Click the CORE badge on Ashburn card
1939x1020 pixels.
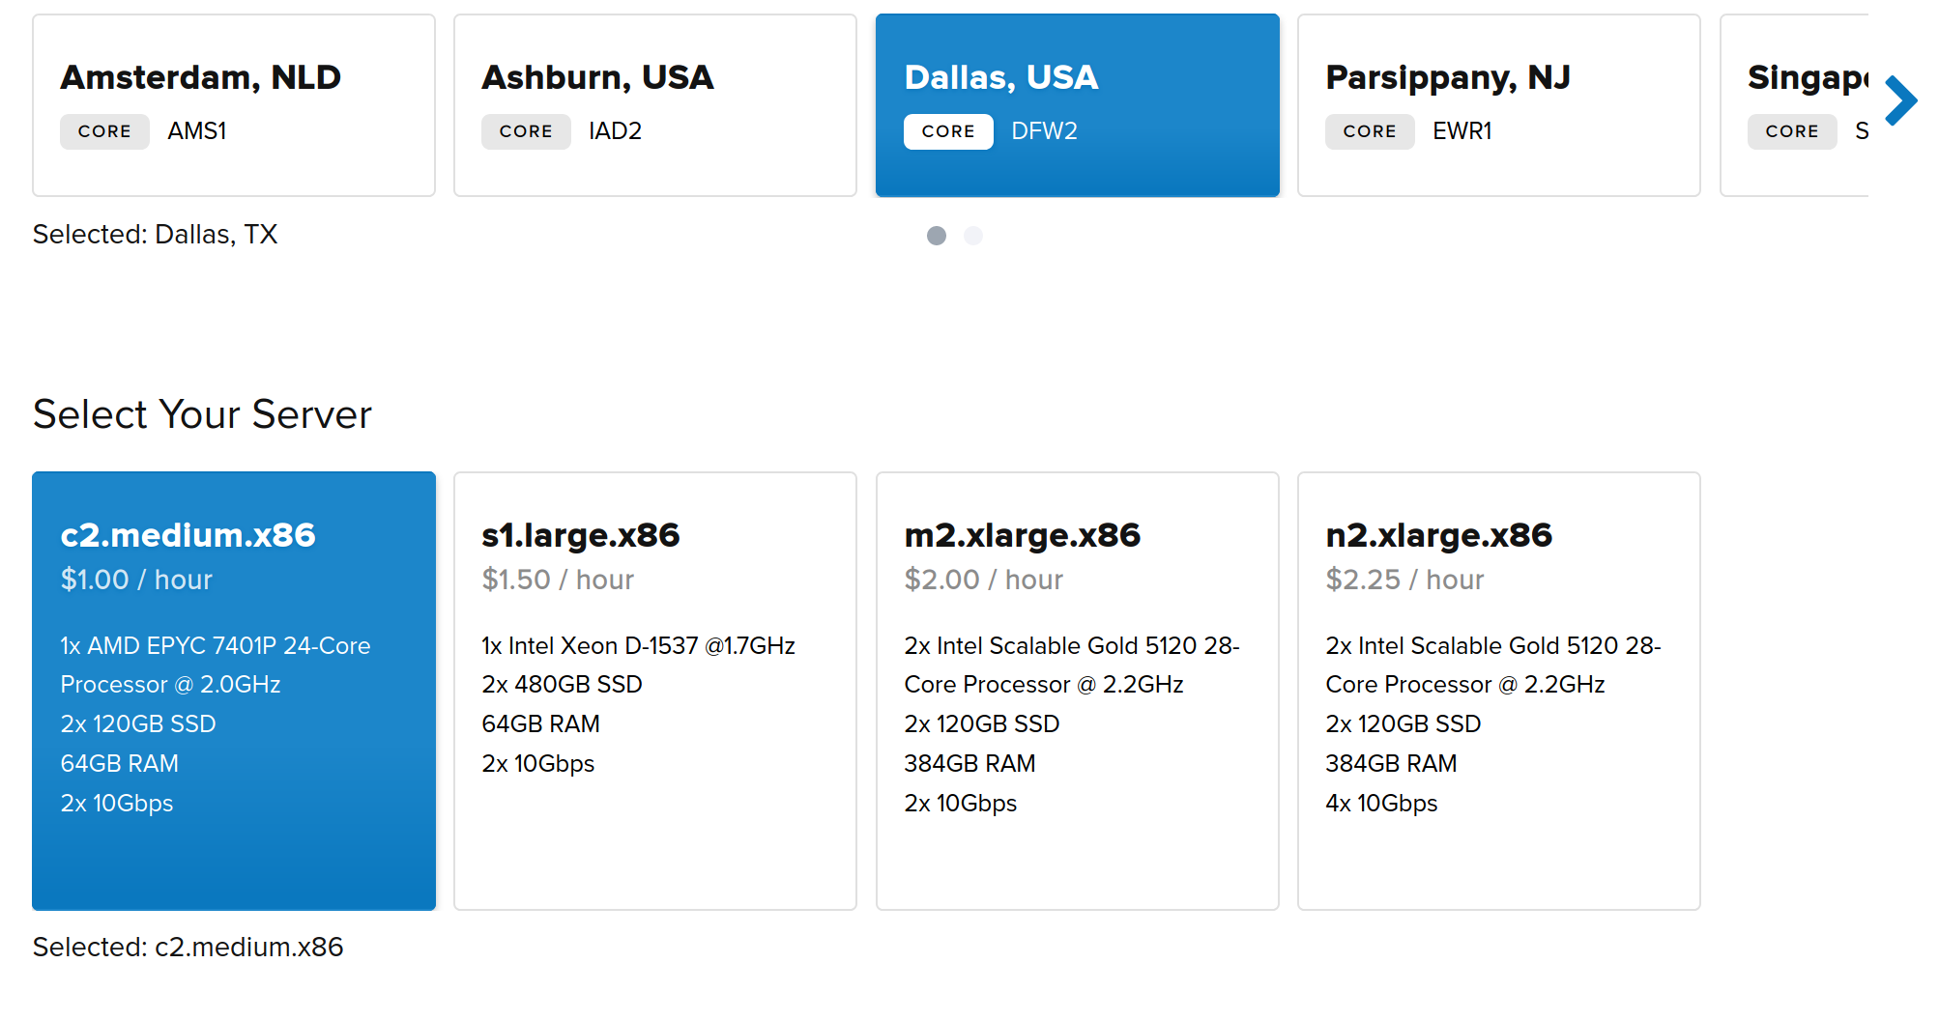click(x=526, y=131)
